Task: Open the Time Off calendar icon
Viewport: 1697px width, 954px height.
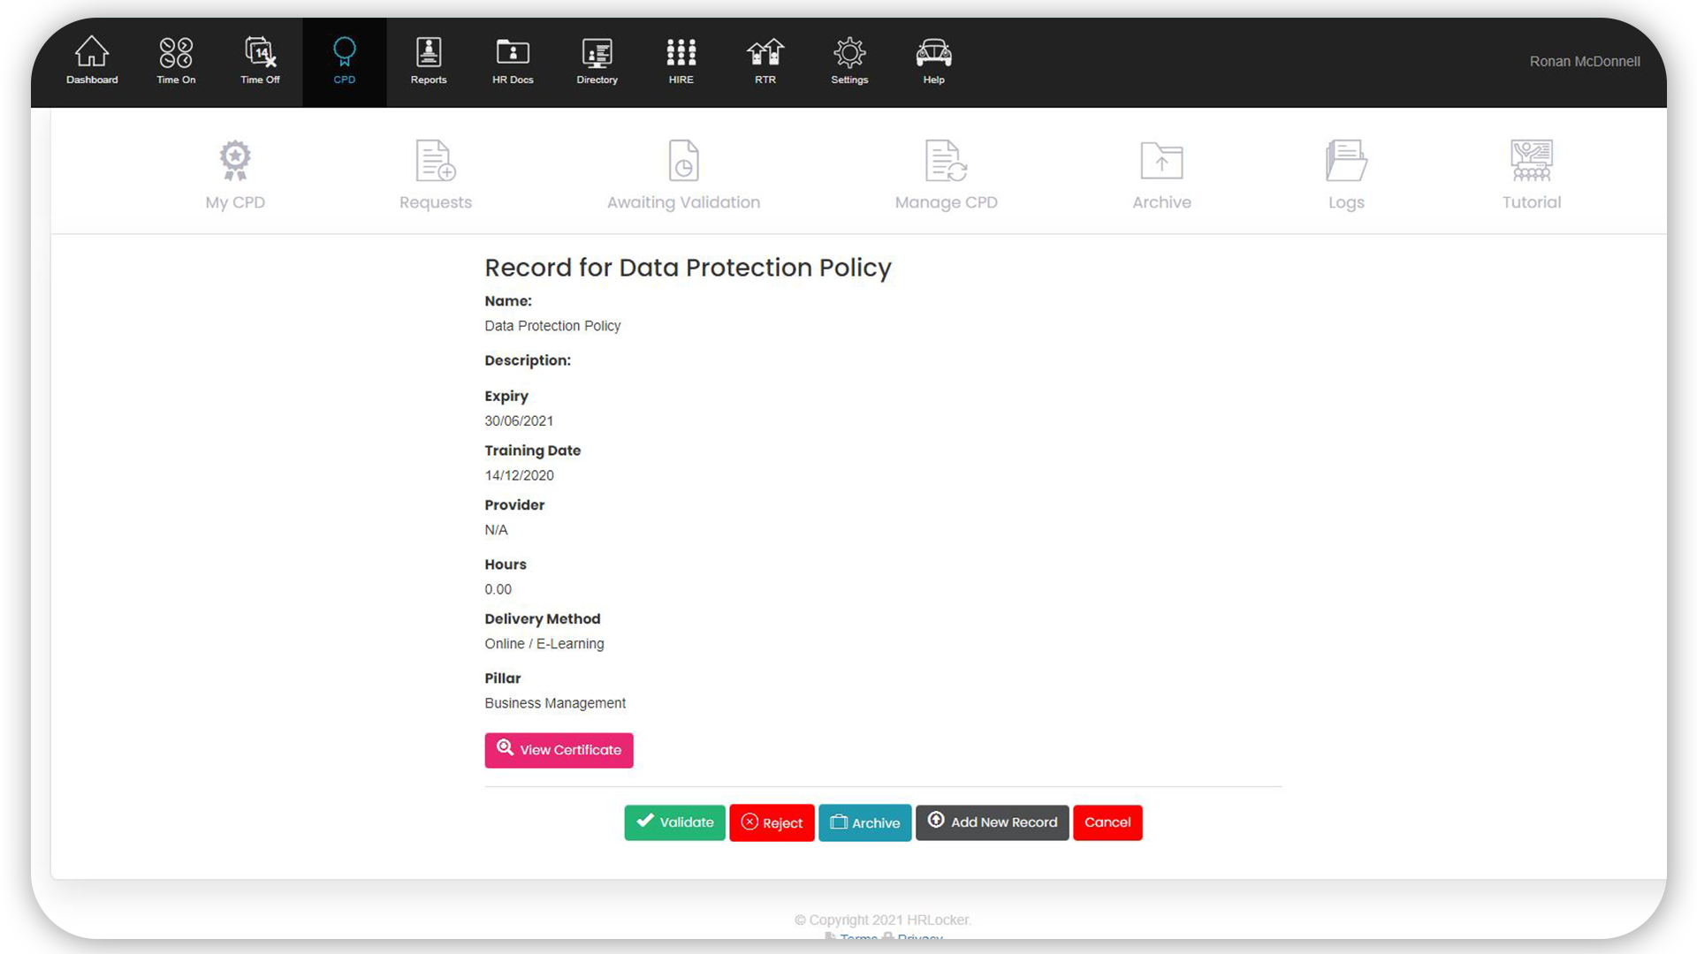Action: [260, 52]
